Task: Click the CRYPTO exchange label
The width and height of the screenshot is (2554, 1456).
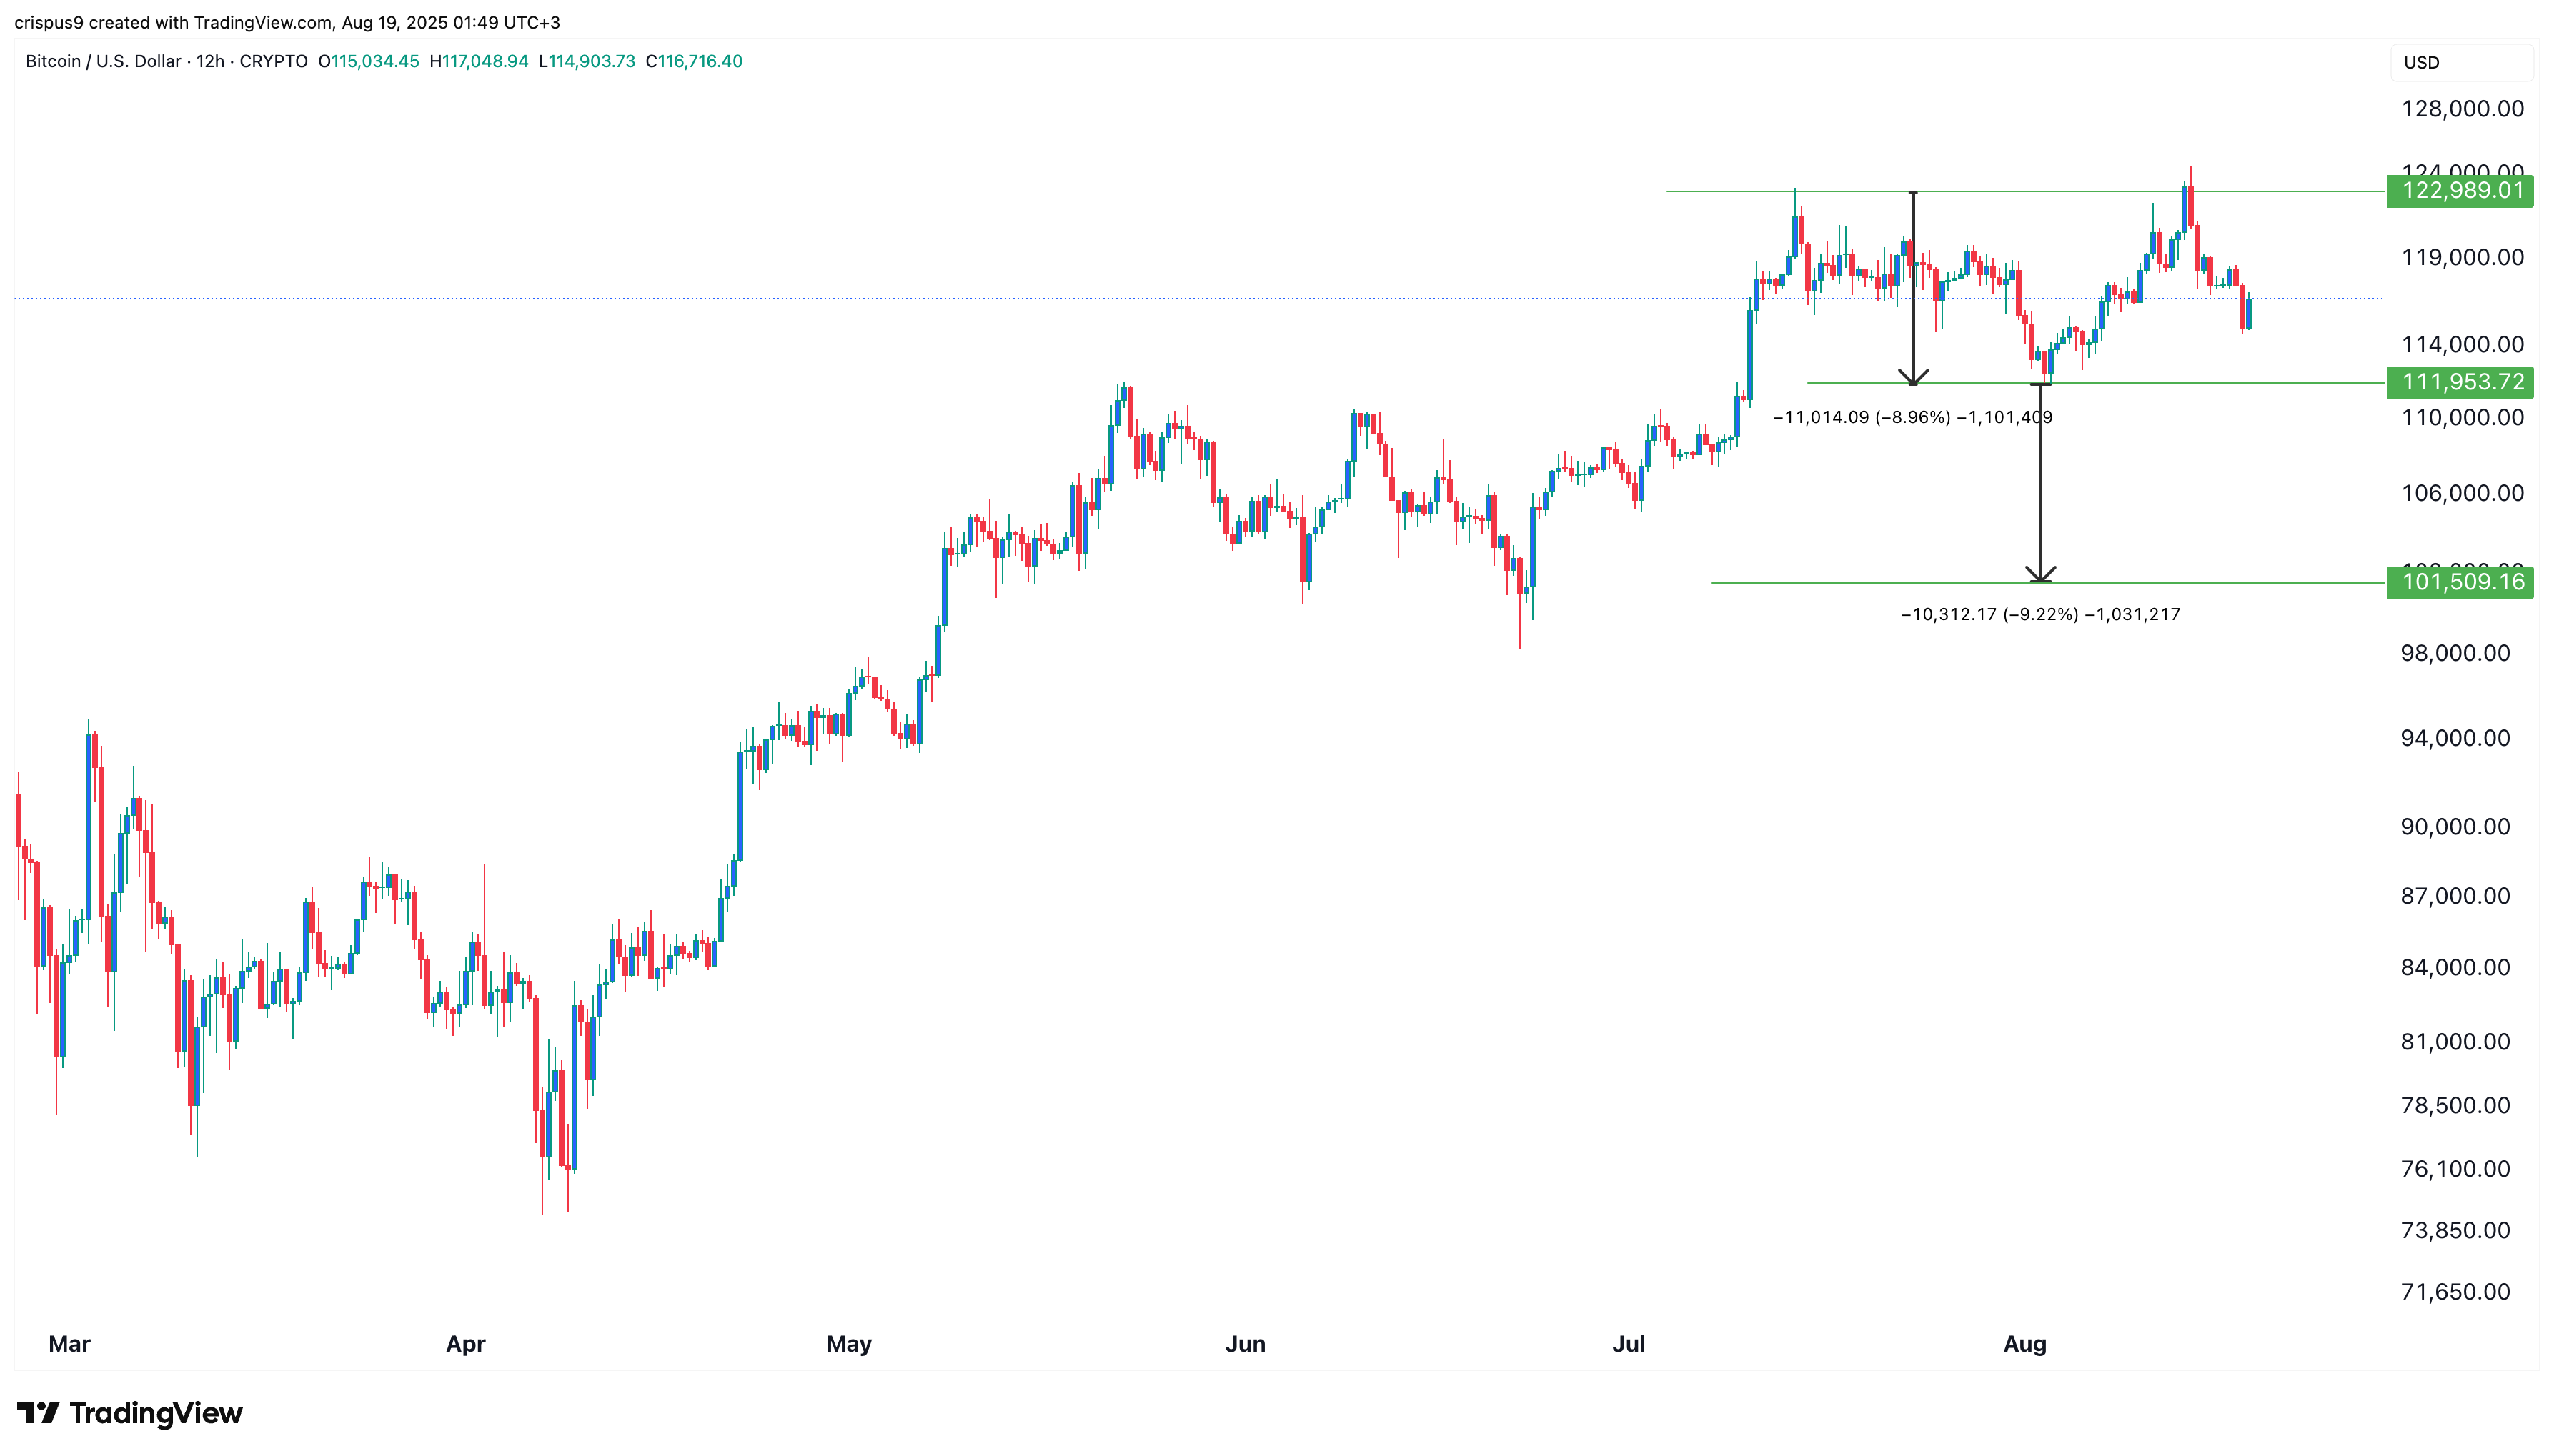Action: (x=273, y=61)
